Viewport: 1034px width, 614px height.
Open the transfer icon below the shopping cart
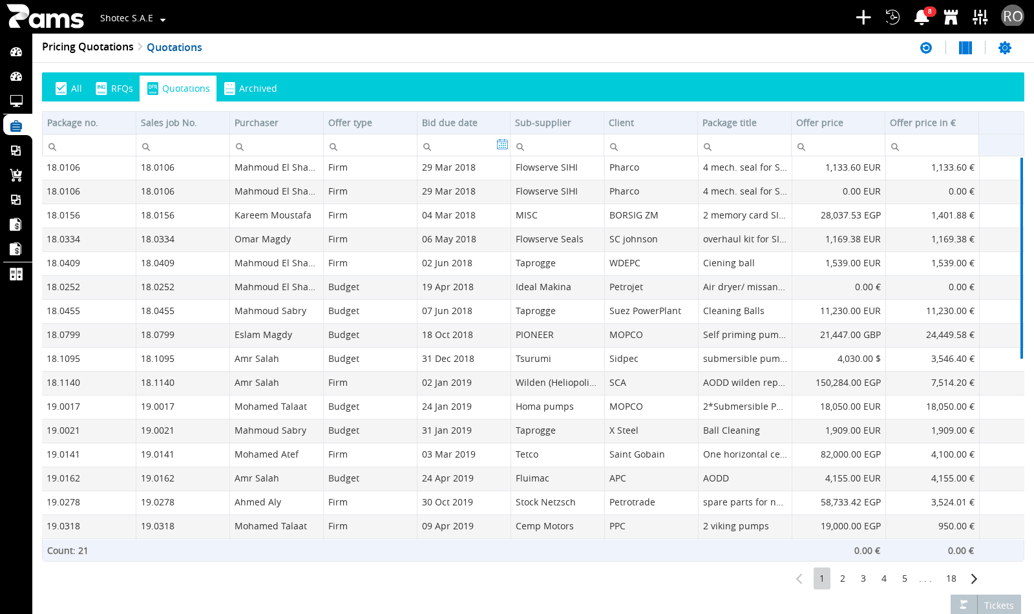click(x=16, y=200)
